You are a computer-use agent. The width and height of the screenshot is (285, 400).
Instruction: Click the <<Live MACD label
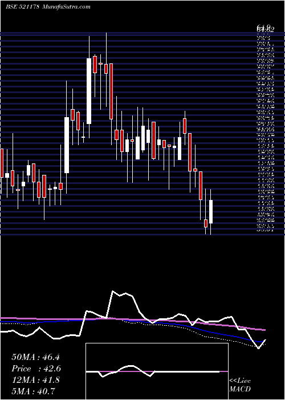tap(240, 385)
